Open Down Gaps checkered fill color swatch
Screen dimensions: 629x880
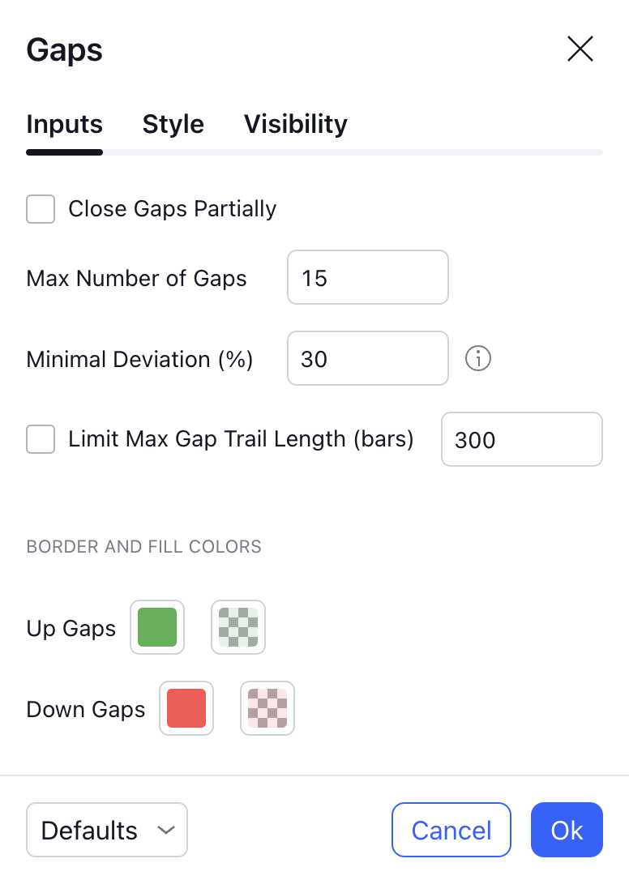point(267,708)
